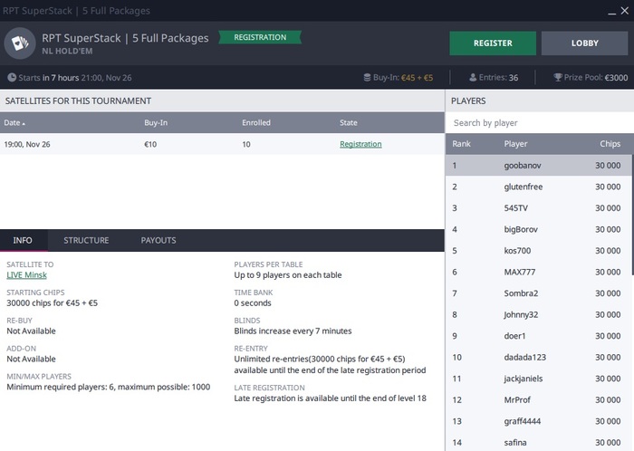Image resolution: width=634 pixels, height=451 pixels.
Task: Switch to the STRUCTURE tab
Action: [x=86, y=241]
